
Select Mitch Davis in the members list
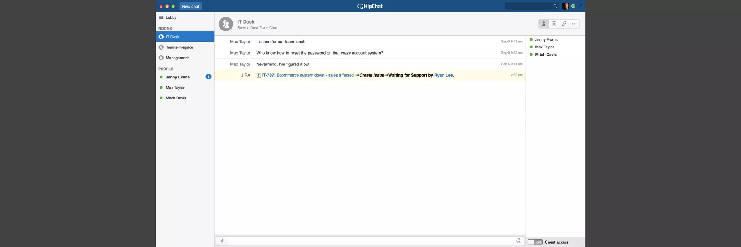click(546, 55)
